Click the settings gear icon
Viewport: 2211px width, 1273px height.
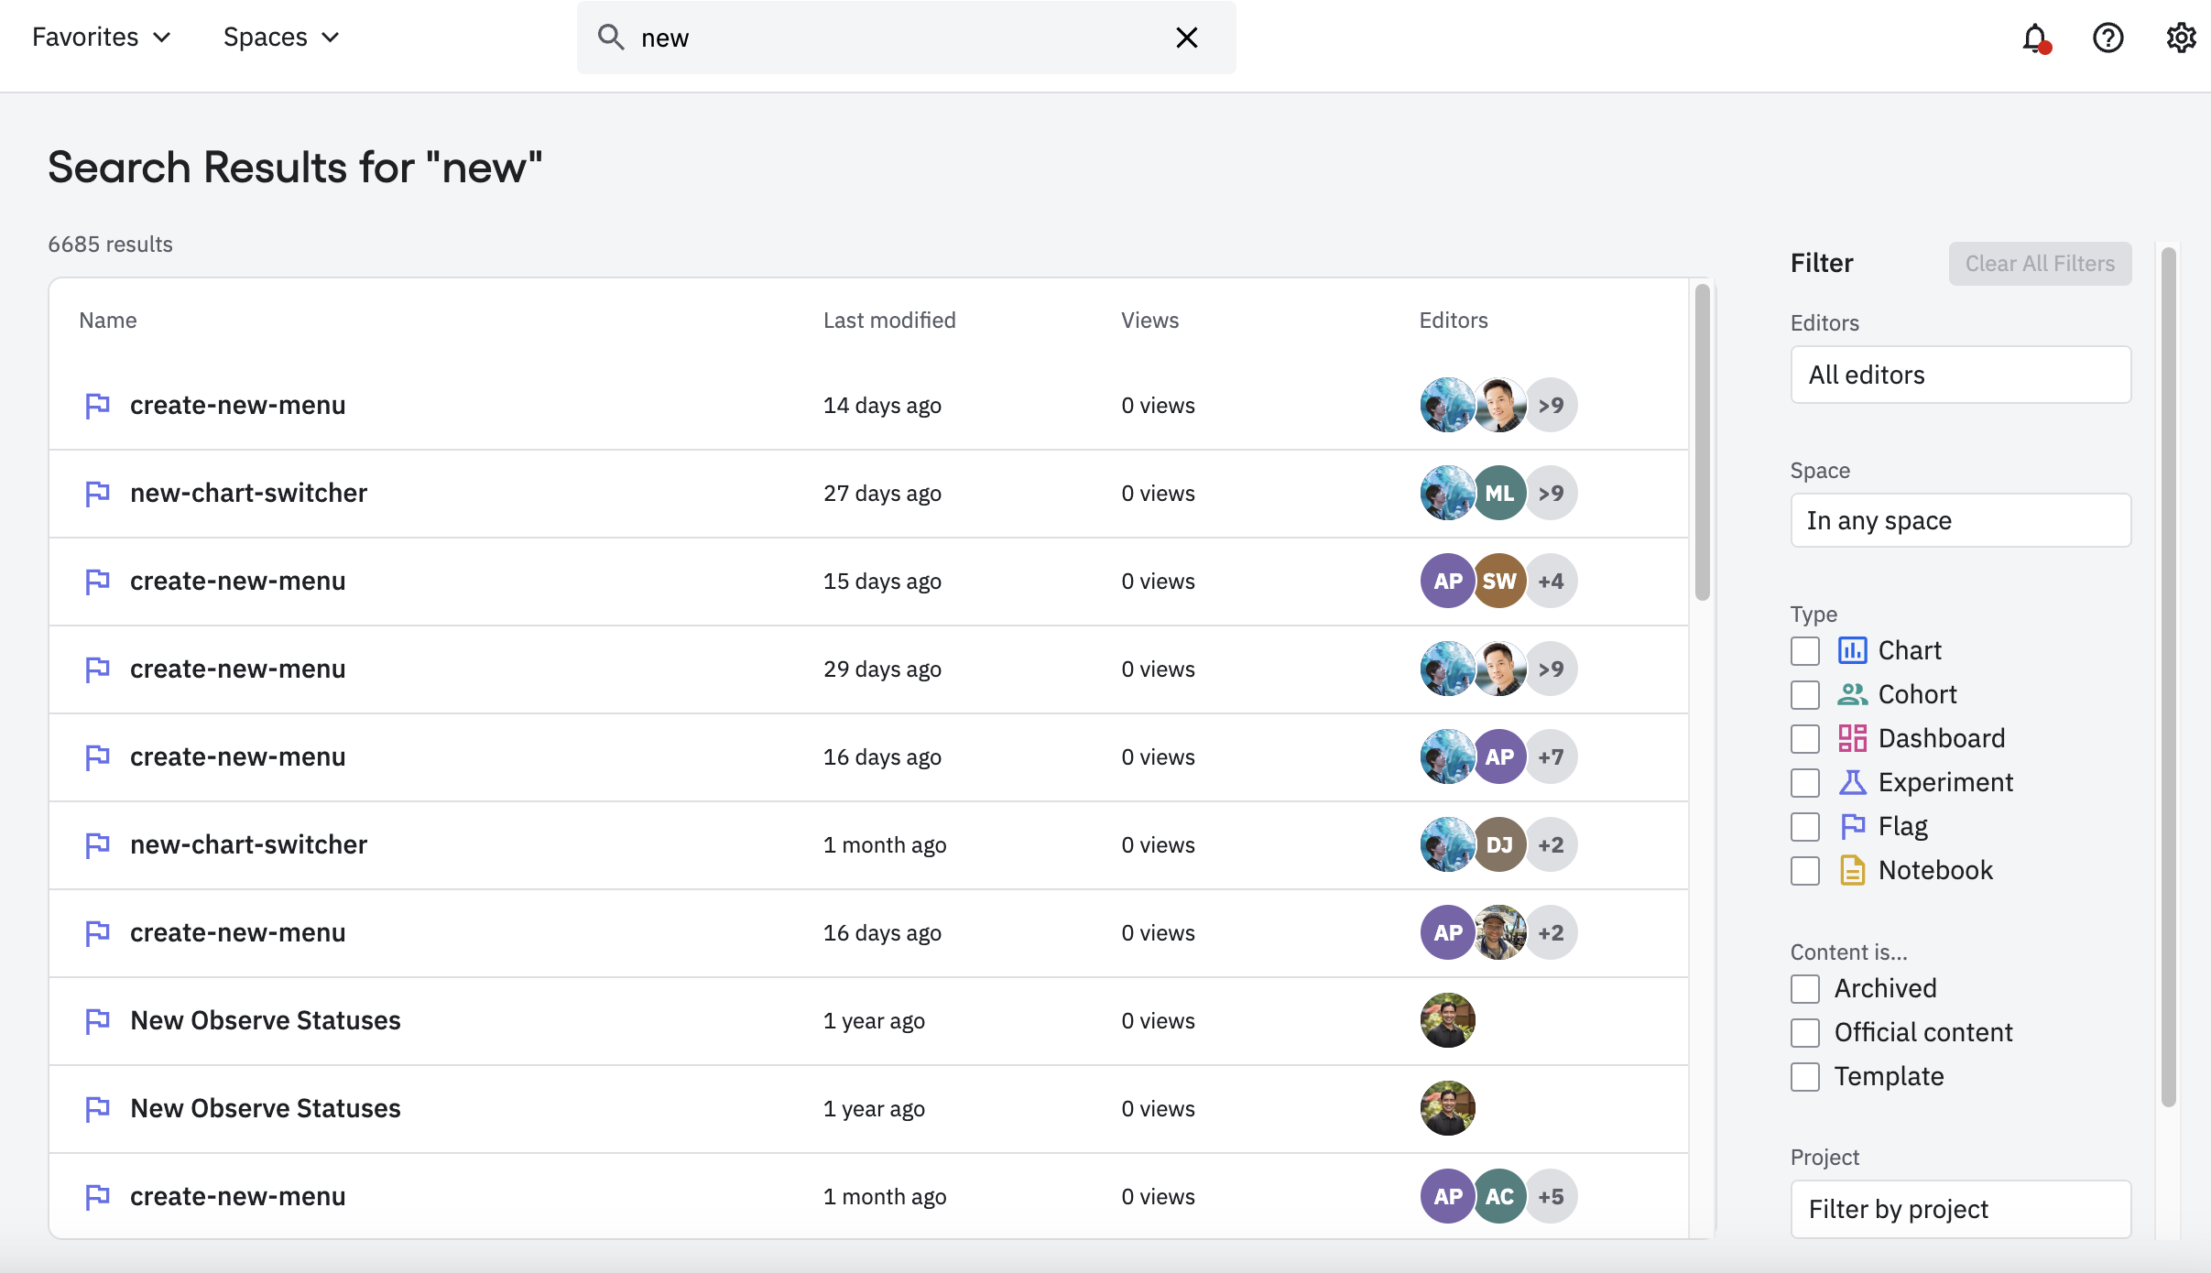pos(2181,38)
